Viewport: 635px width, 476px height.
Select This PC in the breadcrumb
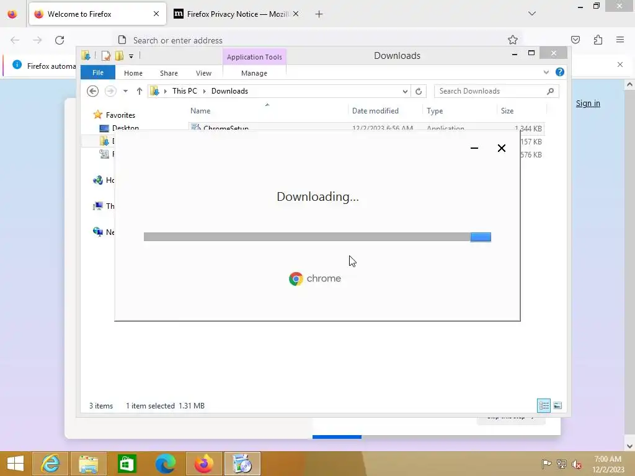[x=185, y=91]
